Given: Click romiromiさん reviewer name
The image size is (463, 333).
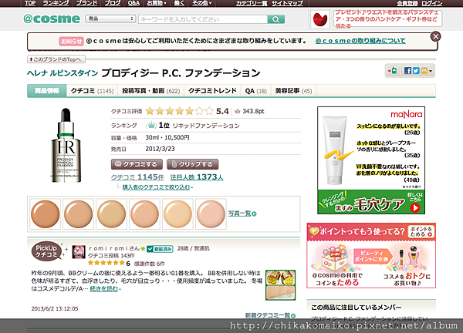Looking at the screenshot, I should point(114,249).
